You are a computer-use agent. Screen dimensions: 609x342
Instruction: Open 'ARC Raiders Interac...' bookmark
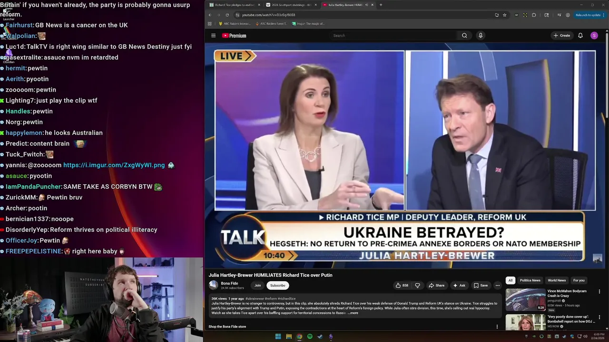pyautogui.click(x=235, y=23)
